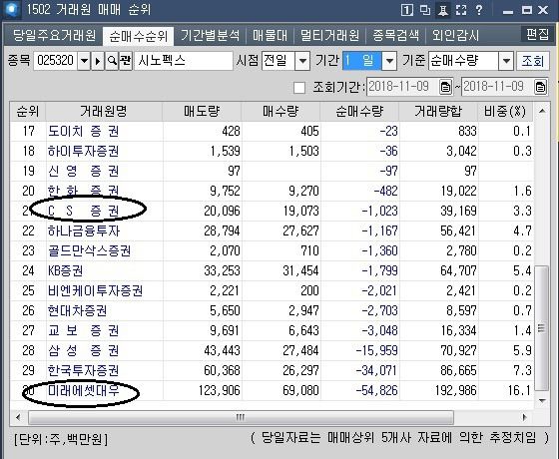Select the 교보 증권 row
This screenshot has width=559, height=459.
tap(272, 330)
